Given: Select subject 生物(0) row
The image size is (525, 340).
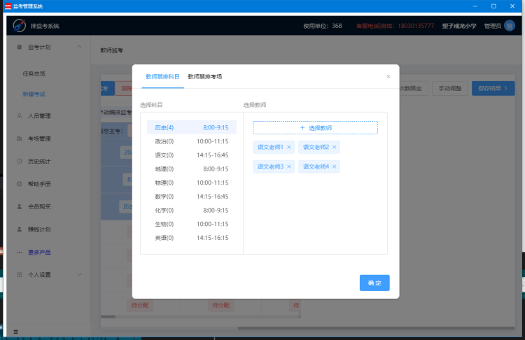Looking at the screenshot, I should pyautogui.click(x=192, y=224).
